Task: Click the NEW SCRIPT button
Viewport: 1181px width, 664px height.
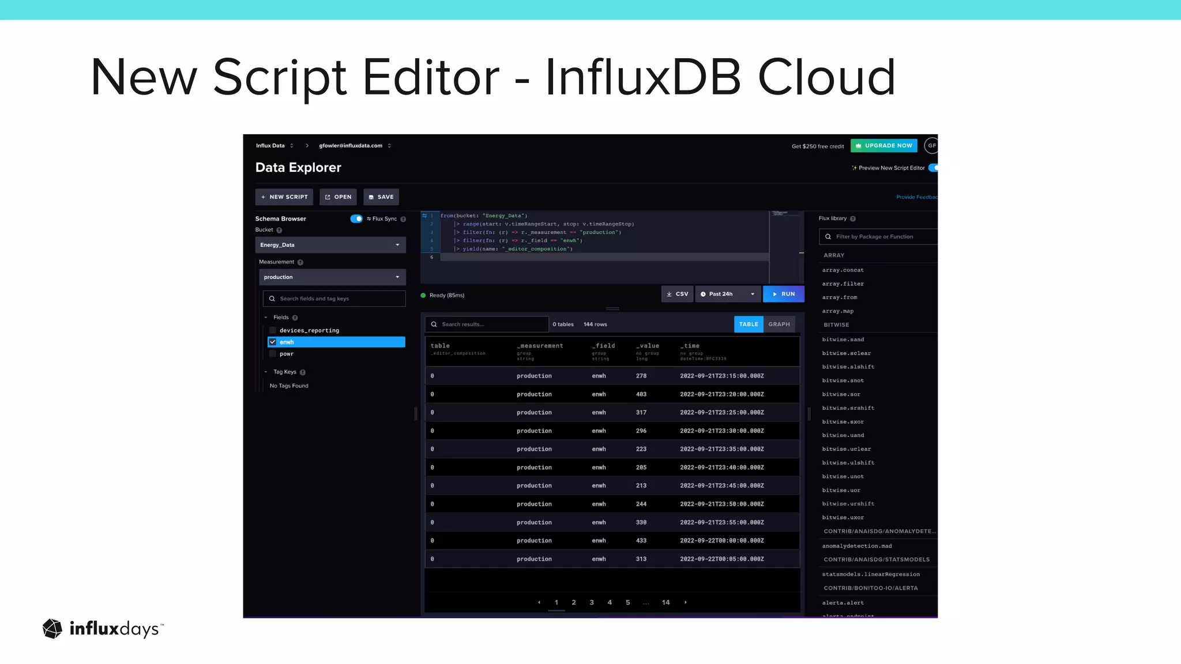Action: pyautogui.click(x=284, y=197)
